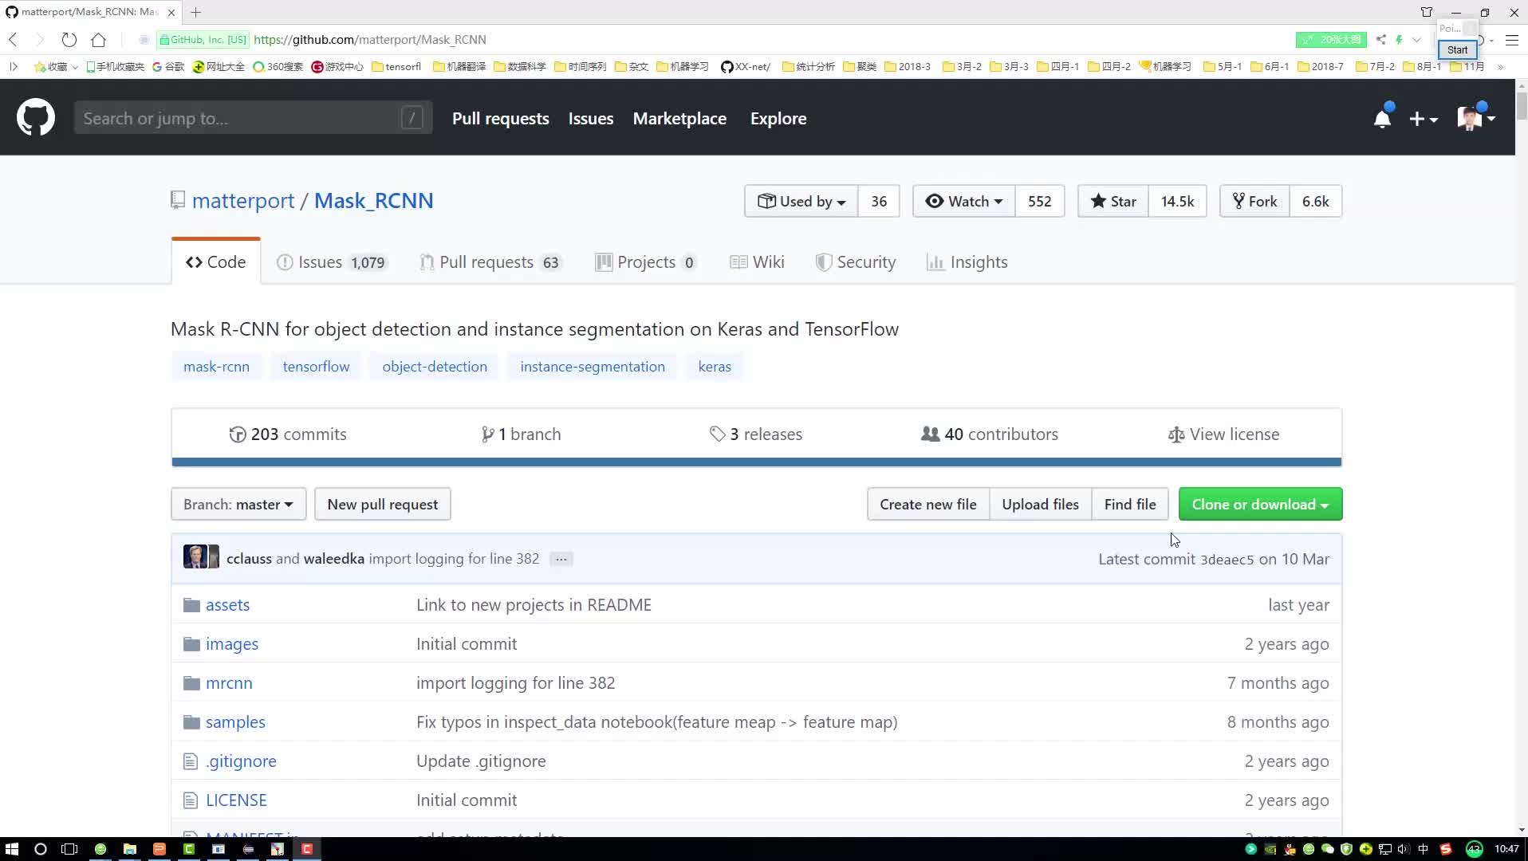Focus the Search or jump to field

point(253,118)
